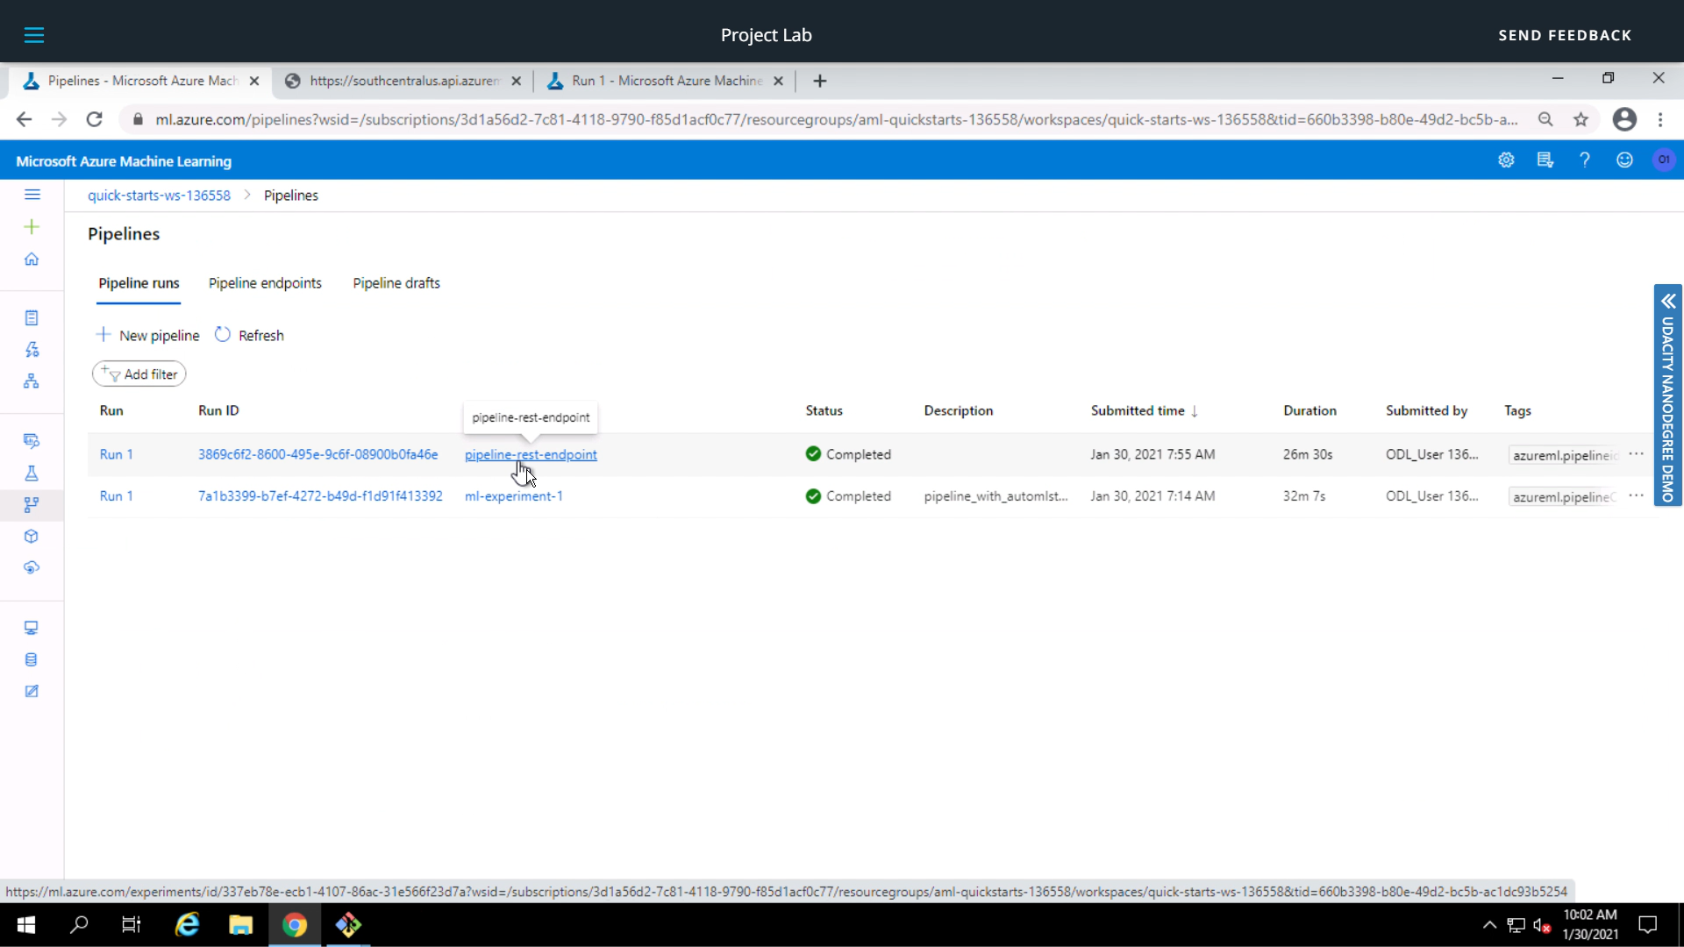Switch to Pipeline drafts tab
The width and height of the screenshot is (1684, 947).
396,283
